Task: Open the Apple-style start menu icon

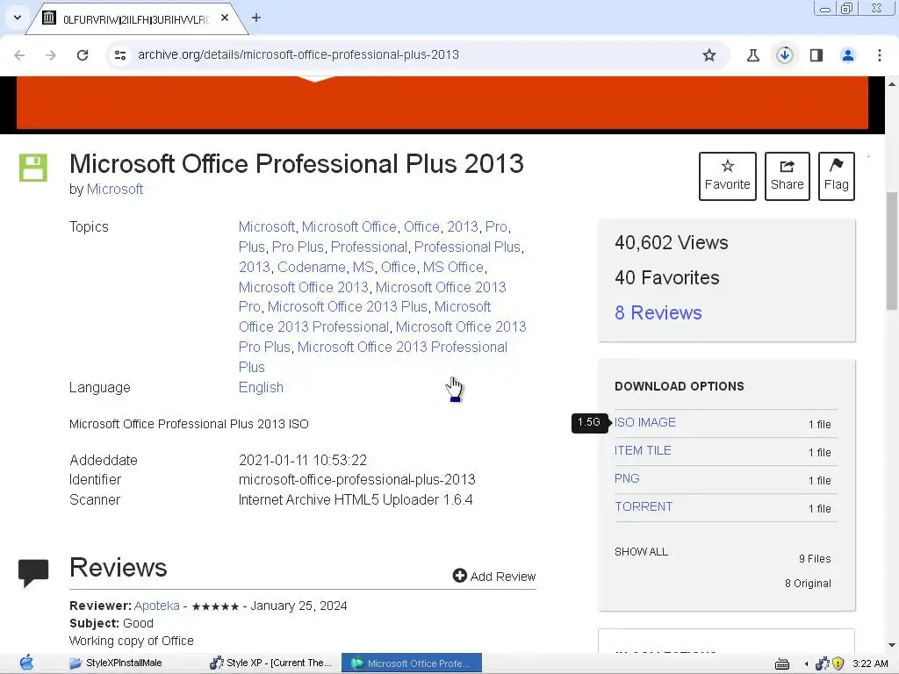Action: (x=26, y=663)
